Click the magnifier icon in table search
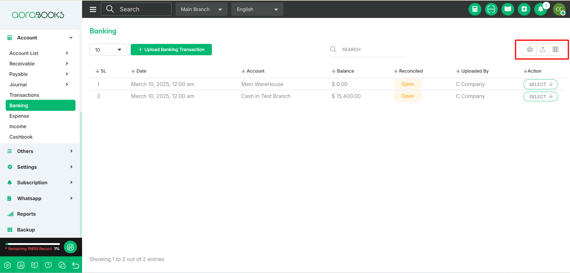The height and width of the screenshot is (273, 570). click(x=333, y=49)
